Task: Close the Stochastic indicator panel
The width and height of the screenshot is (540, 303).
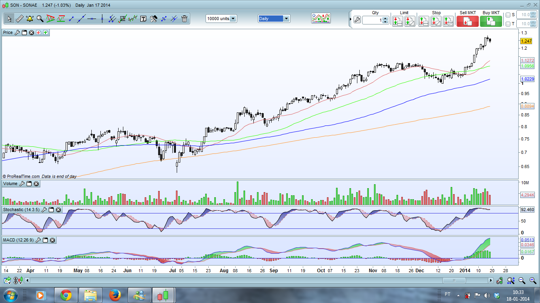Action: 58,209
